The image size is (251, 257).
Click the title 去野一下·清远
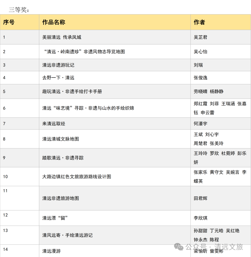pos(58,77)
